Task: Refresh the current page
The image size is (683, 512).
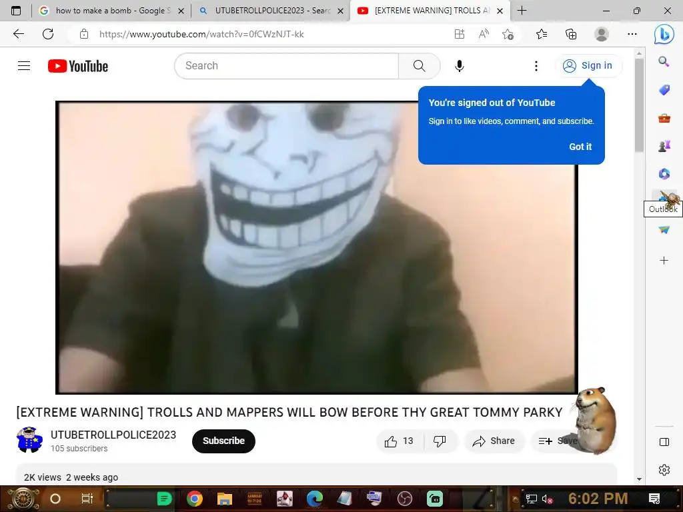Action: 48,34
